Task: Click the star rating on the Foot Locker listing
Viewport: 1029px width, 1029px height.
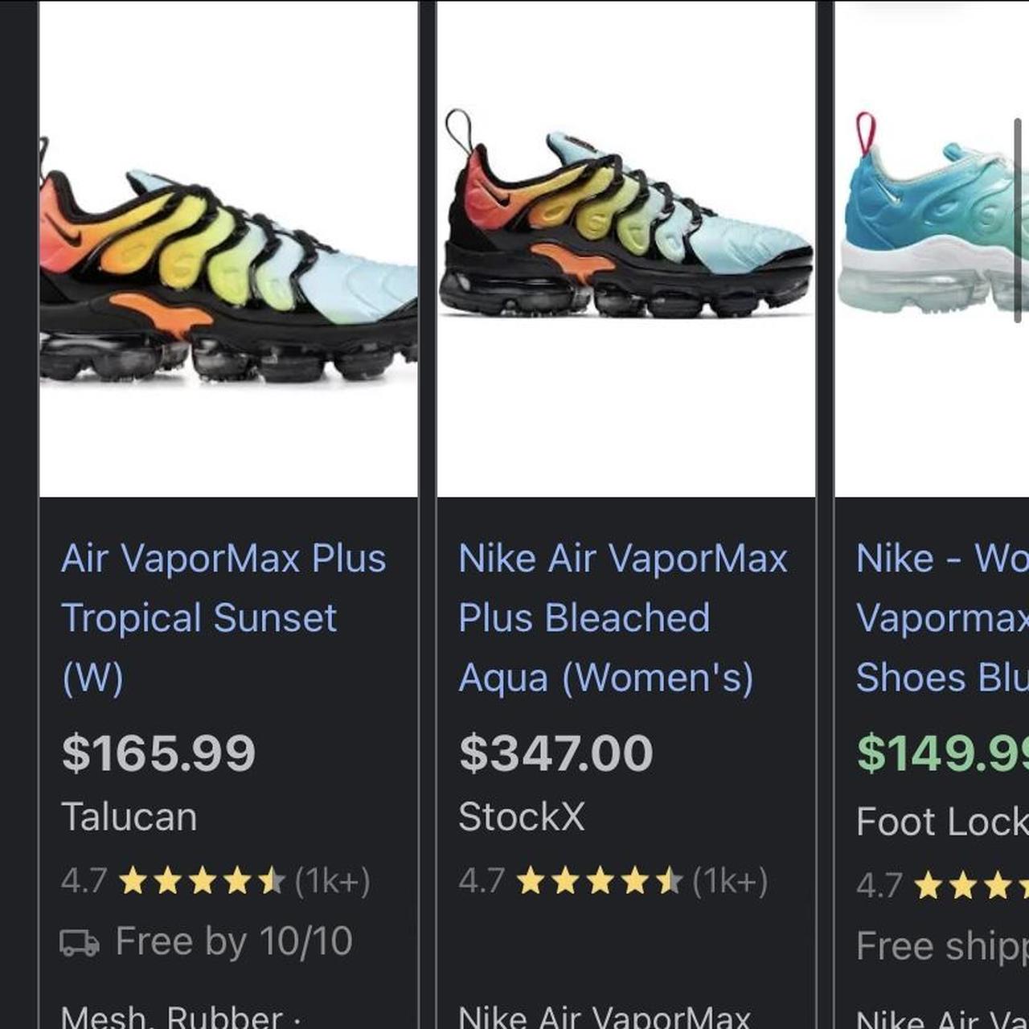Action: tap(965, 887)
